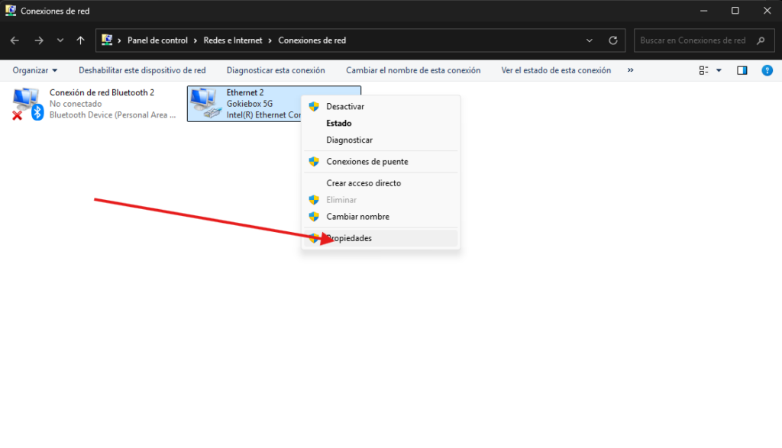The width and height of the screenshot is (782, 448).
Task: Open the help question mark icon
Action: tap(767, 70)
